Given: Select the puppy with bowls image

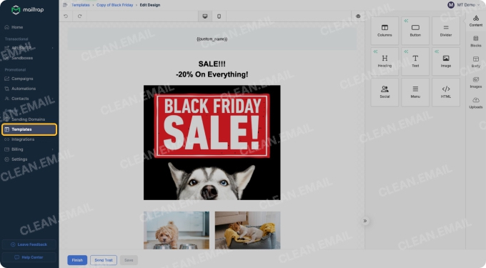Looking at the screenshot, I should click(177, 230).
